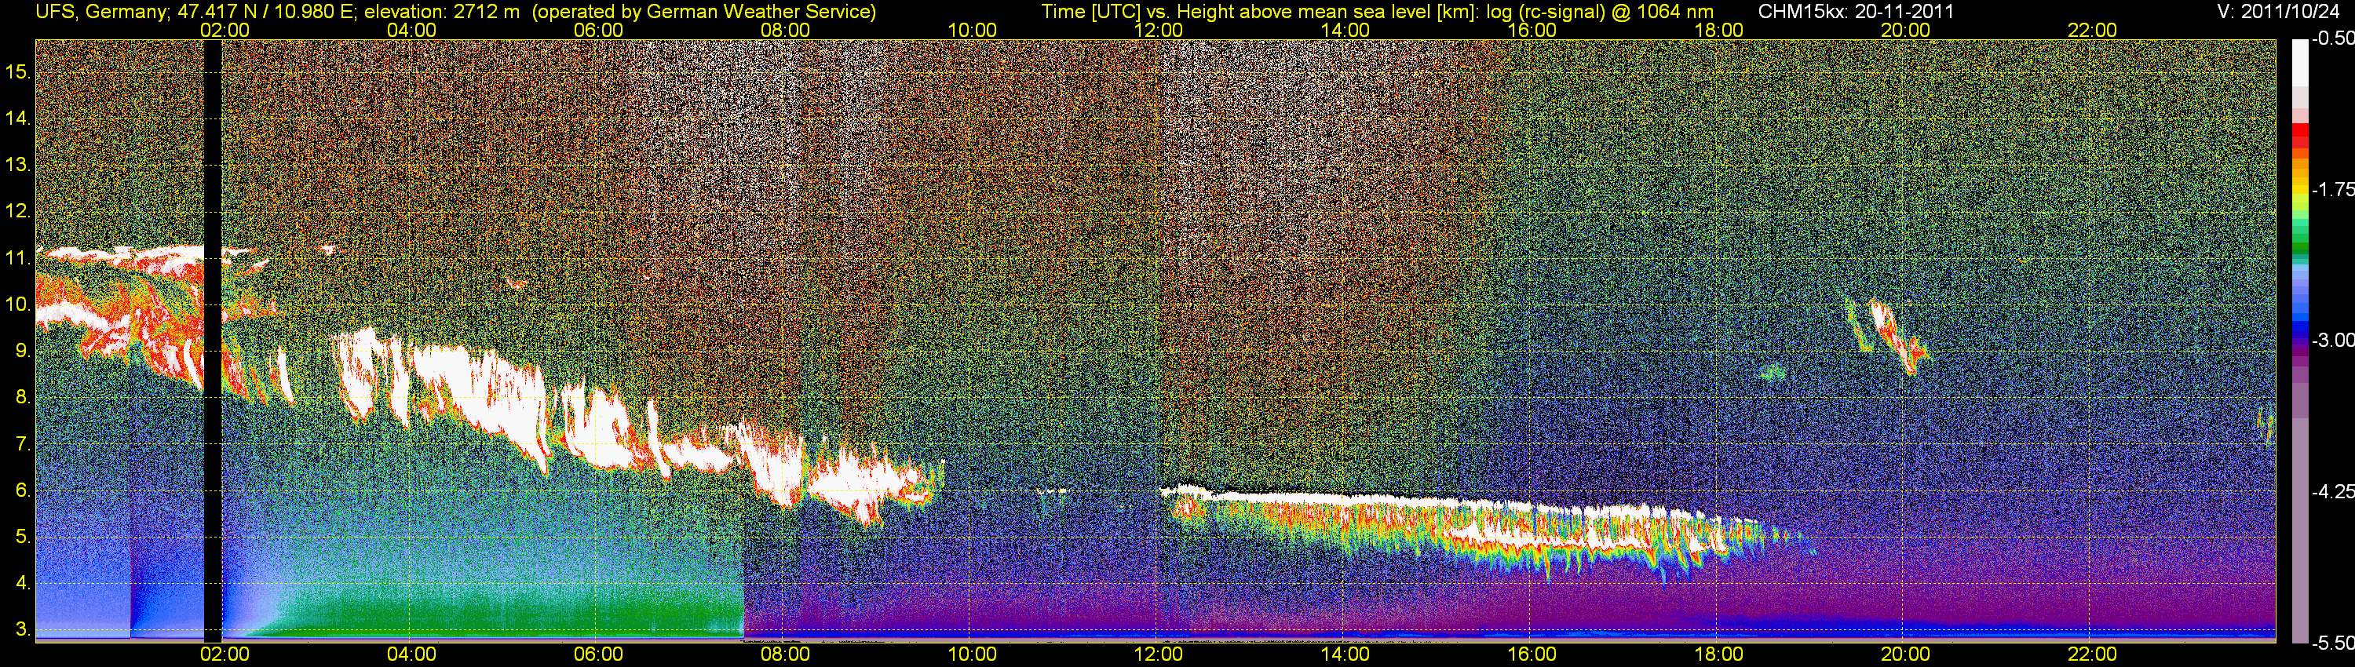Click '14:00' on the top time axis

pos(1345,30)
